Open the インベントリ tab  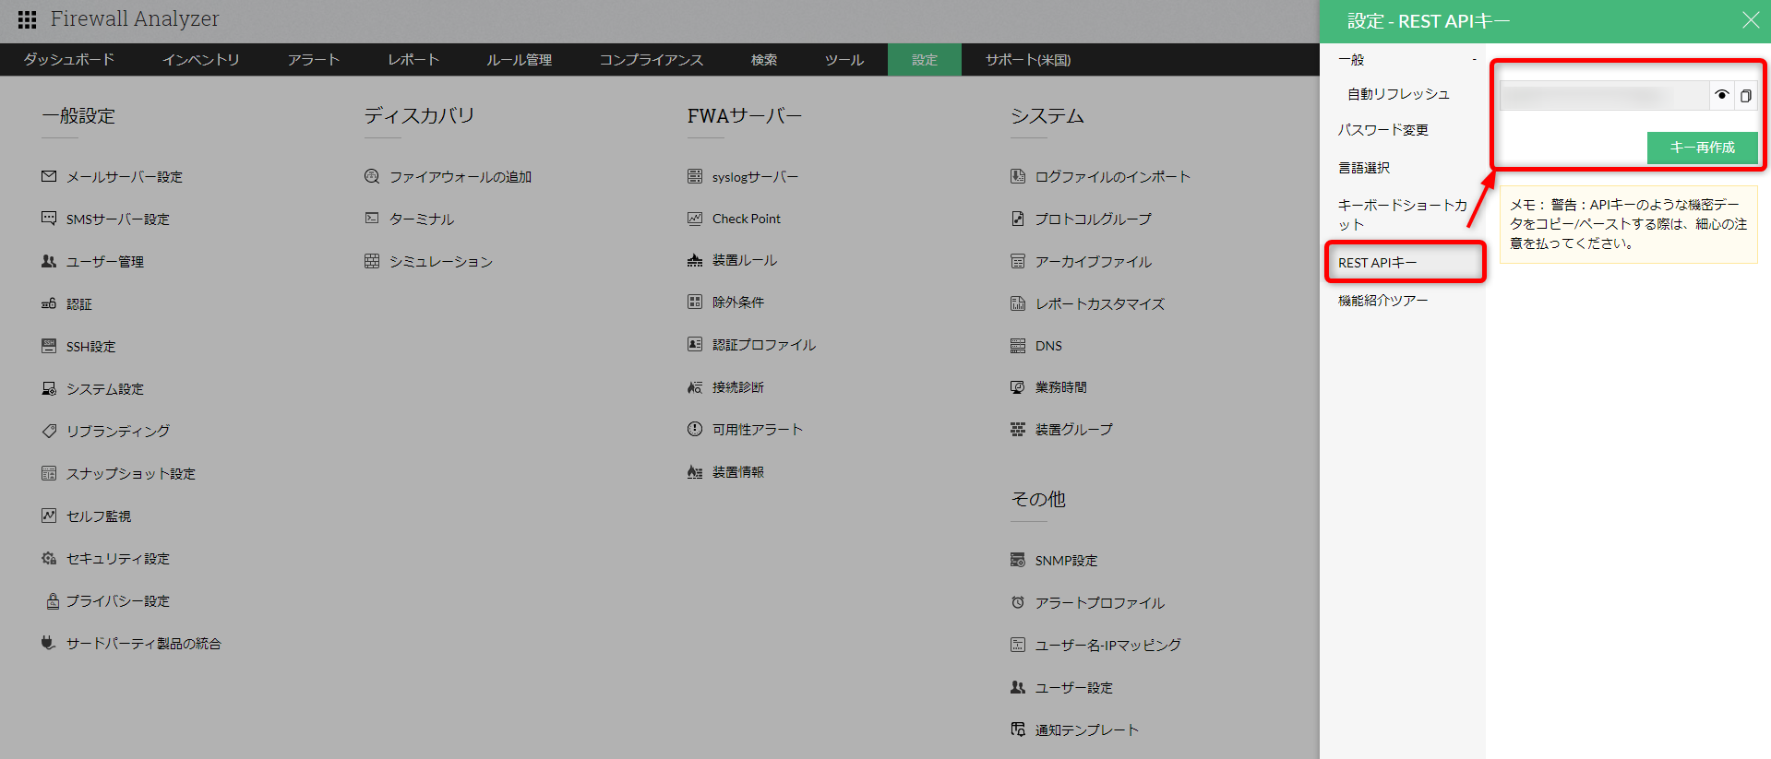click(201, 60)
